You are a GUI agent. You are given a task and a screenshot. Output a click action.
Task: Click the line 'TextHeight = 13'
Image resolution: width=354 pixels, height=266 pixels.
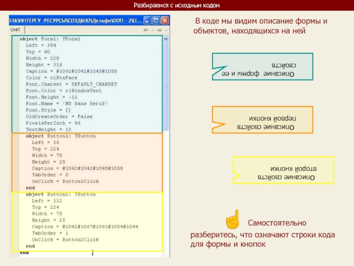click(49, 129)
